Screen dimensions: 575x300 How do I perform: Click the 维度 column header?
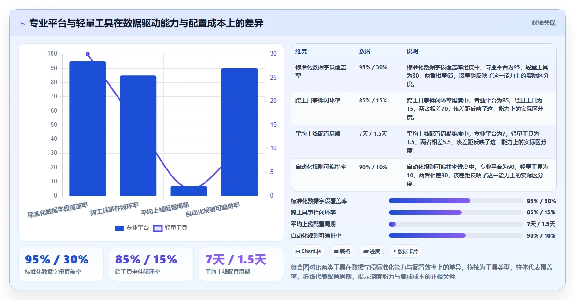tap(301, 51)
